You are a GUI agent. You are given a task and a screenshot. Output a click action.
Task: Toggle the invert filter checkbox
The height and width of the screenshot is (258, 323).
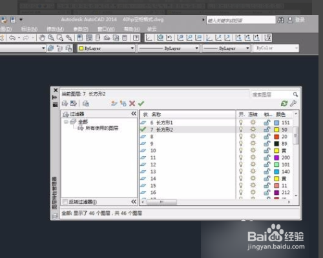point(65,202)
